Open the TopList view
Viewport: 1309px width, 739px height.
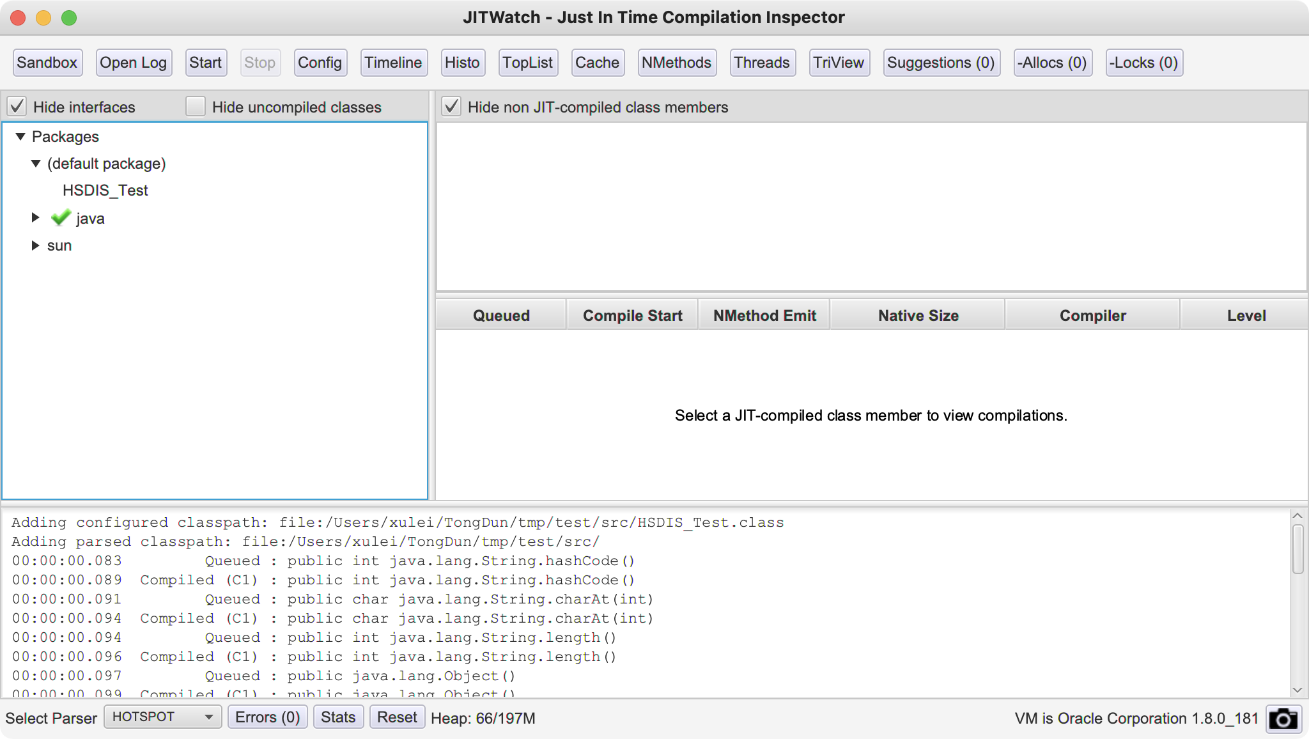point(527,63)
